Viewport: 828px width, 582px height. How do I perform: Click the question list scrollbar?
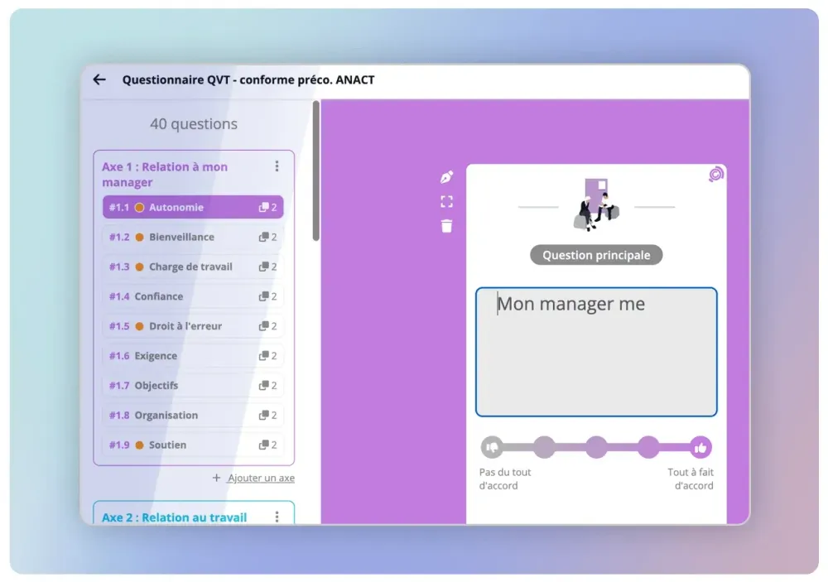point(315,171)
